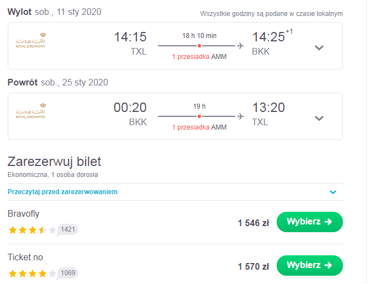
Task: Open 'Przeczytaj przed zarezerwowaniem' link
Action: (62, 191)
